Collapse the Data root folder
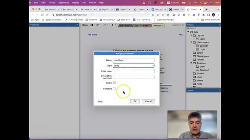 tap(188, 32)
